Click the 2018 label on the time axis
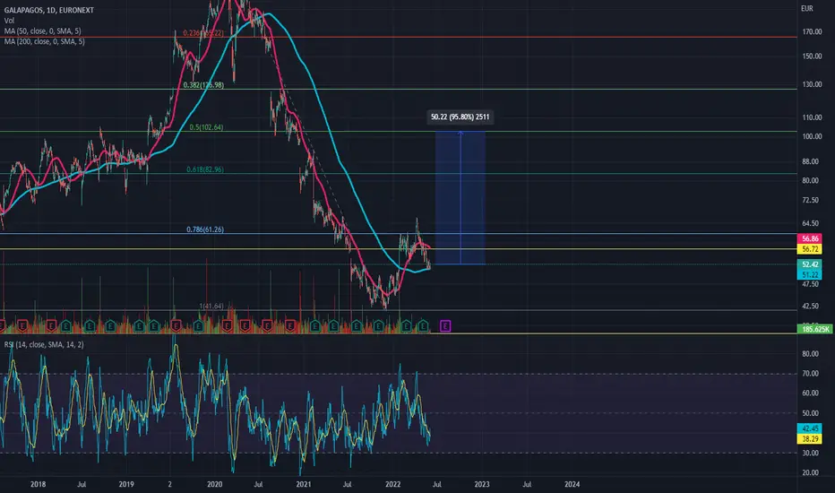 click(x=38, y=484)
